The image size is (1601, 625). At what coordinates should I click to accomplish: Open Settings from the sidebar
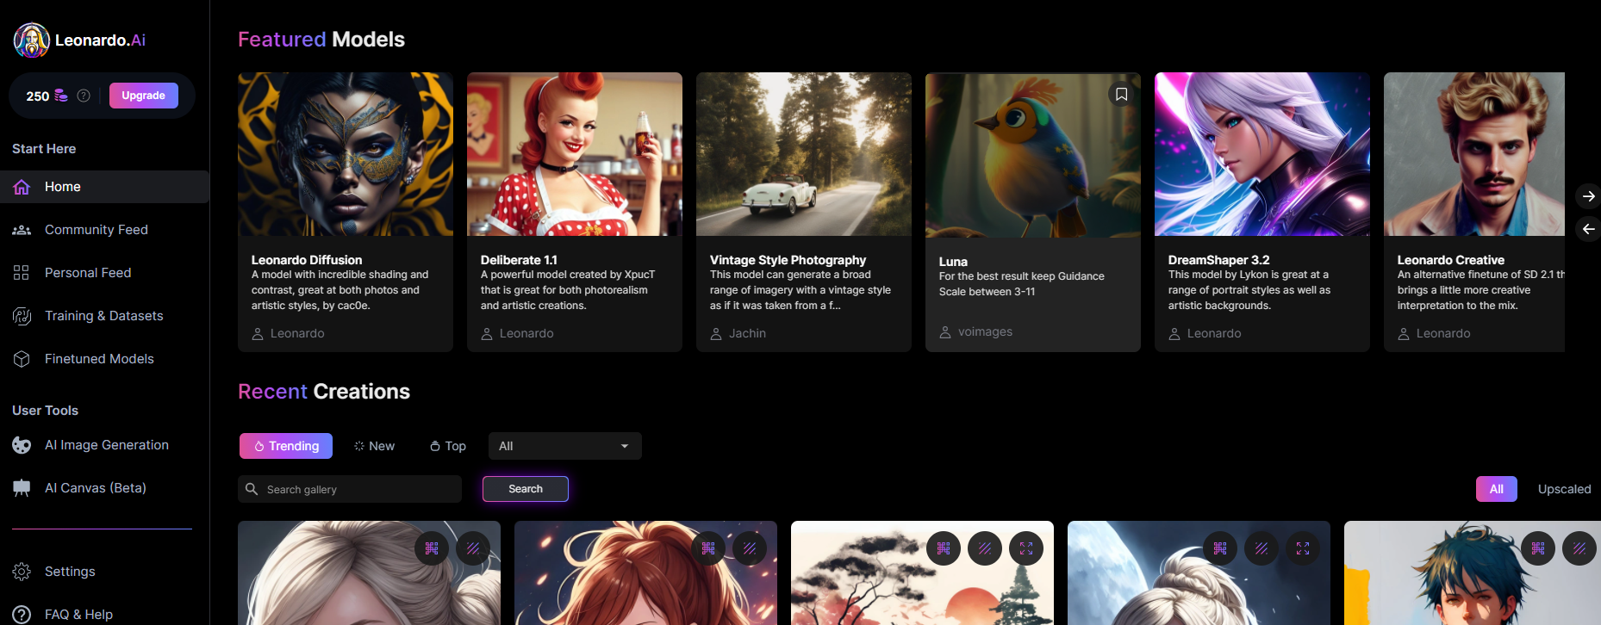pyautogui.click(x=70, y=572)
